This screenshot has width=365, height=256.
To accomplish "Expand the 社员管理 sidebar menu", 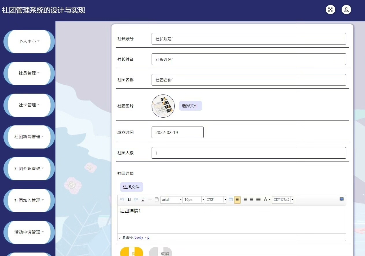I will click(29, 73).
